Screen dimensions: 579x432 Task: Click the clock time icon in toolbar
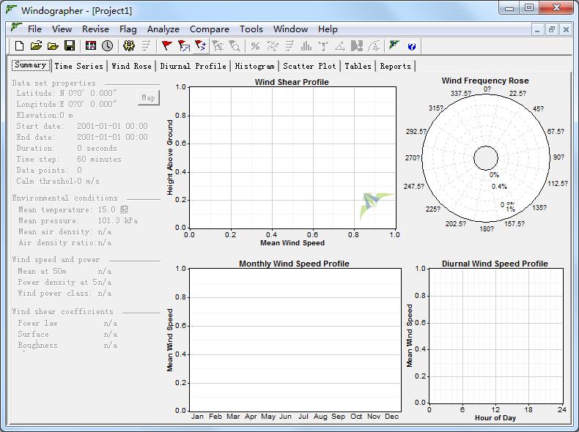coord(108,45)
